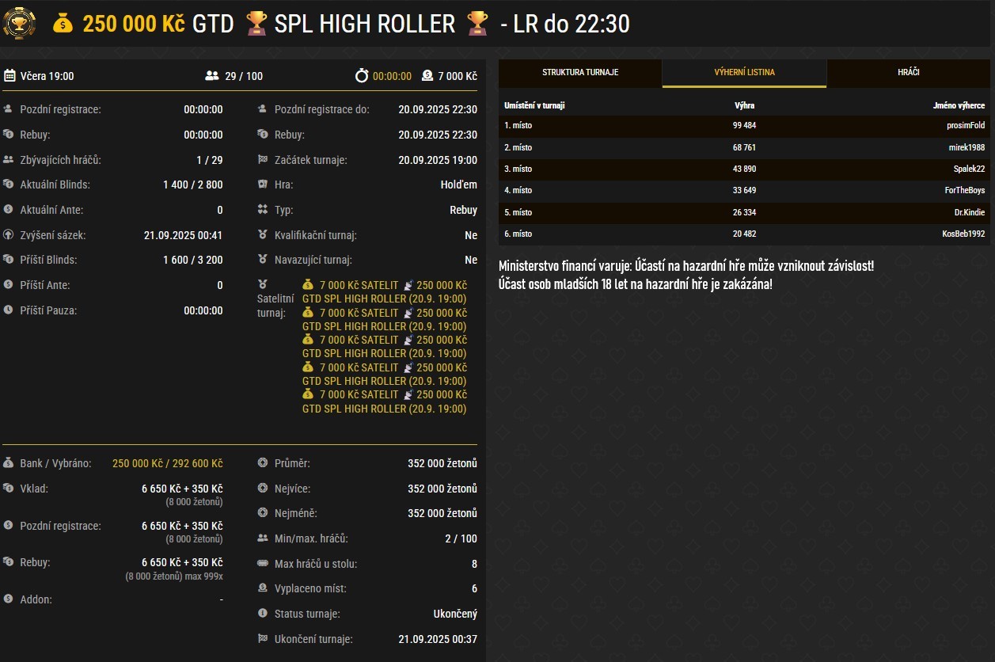Click the chips icon next to Aktuální Blinds
The image size is (995, 662).
point(7,185)
